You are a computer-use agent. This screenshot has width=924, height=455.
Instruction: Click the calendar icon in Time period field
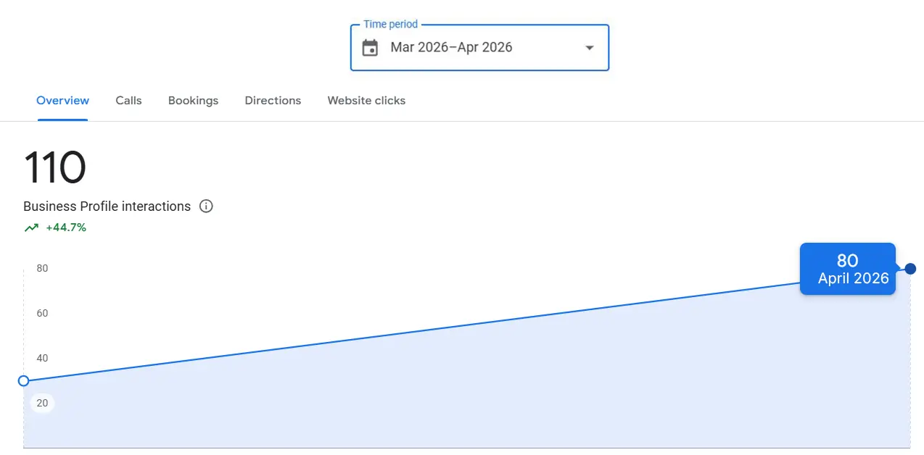(x=370, y=47)
